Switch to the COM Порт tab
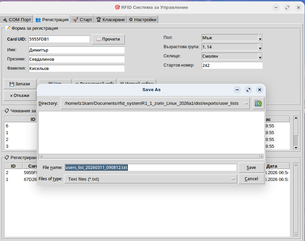305x241 pixels. (x=17, y=20)
